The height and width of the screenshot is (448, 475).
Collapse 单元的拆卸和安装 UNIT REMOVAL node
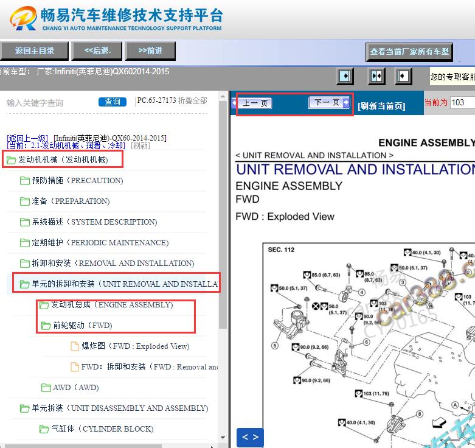[125, 284]
